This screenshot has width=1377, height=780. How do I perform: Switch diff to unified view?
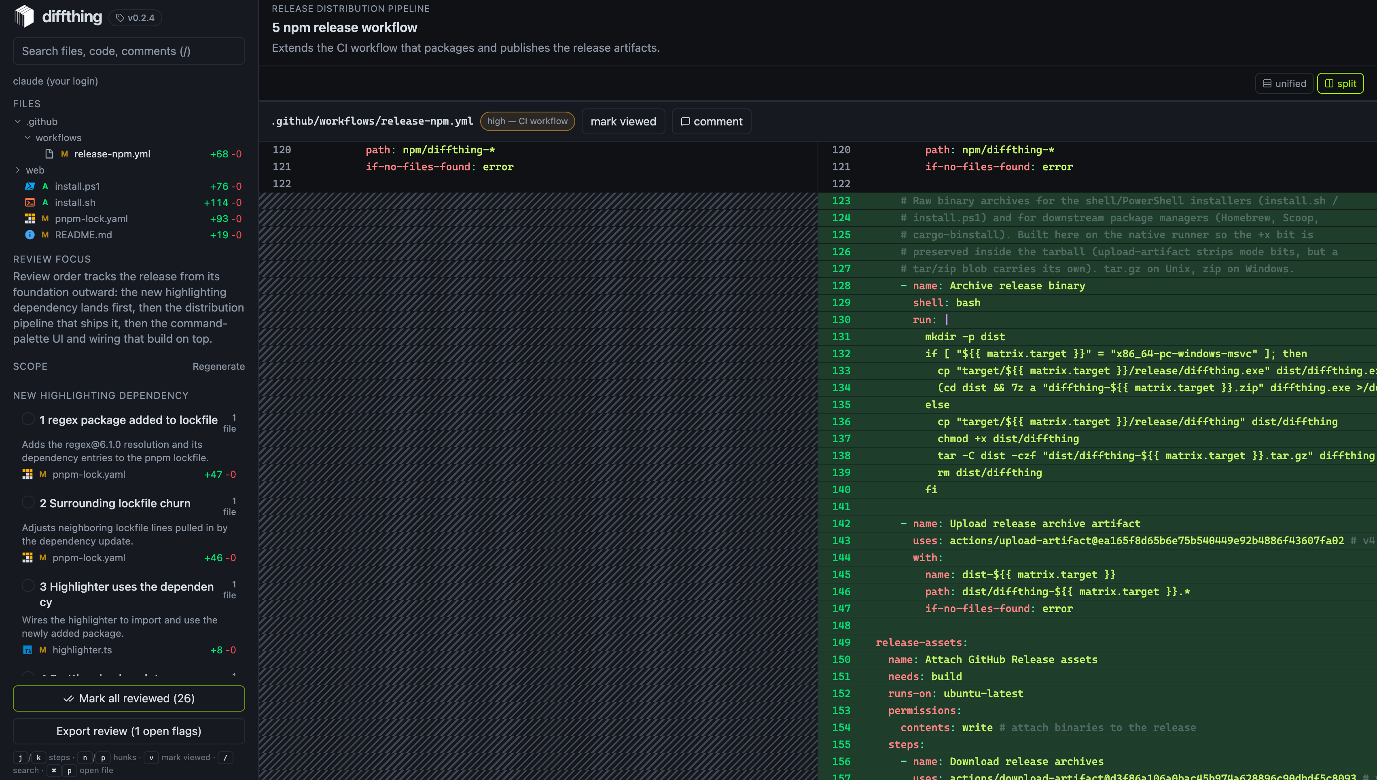click(x=1284, y=84)
